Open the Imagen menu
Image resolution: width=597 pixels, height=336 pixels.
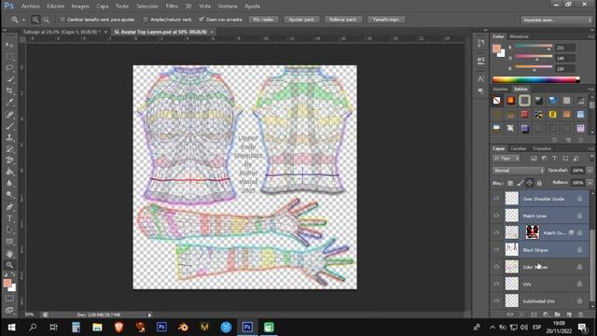80,7
